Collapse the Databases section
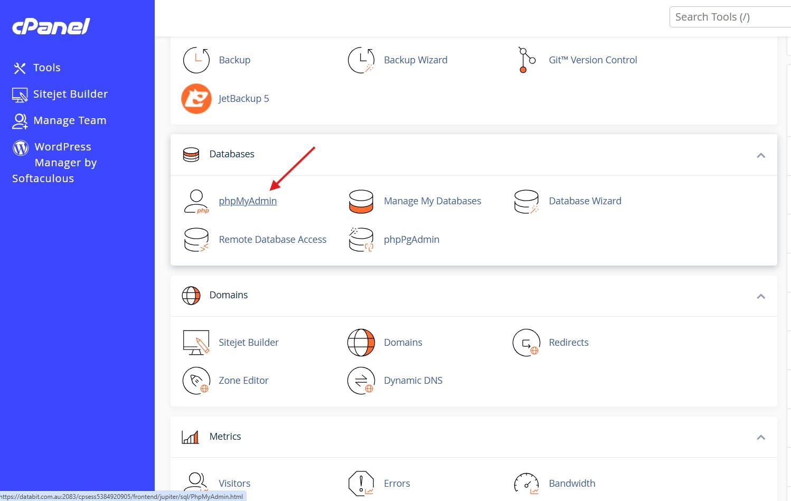791x501 pixels. (x=761, y=155)
